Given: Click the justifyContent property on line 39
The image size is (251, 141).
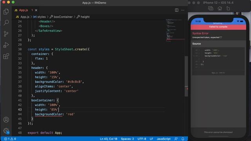Looking at the screenshot, I should point(48,91).
